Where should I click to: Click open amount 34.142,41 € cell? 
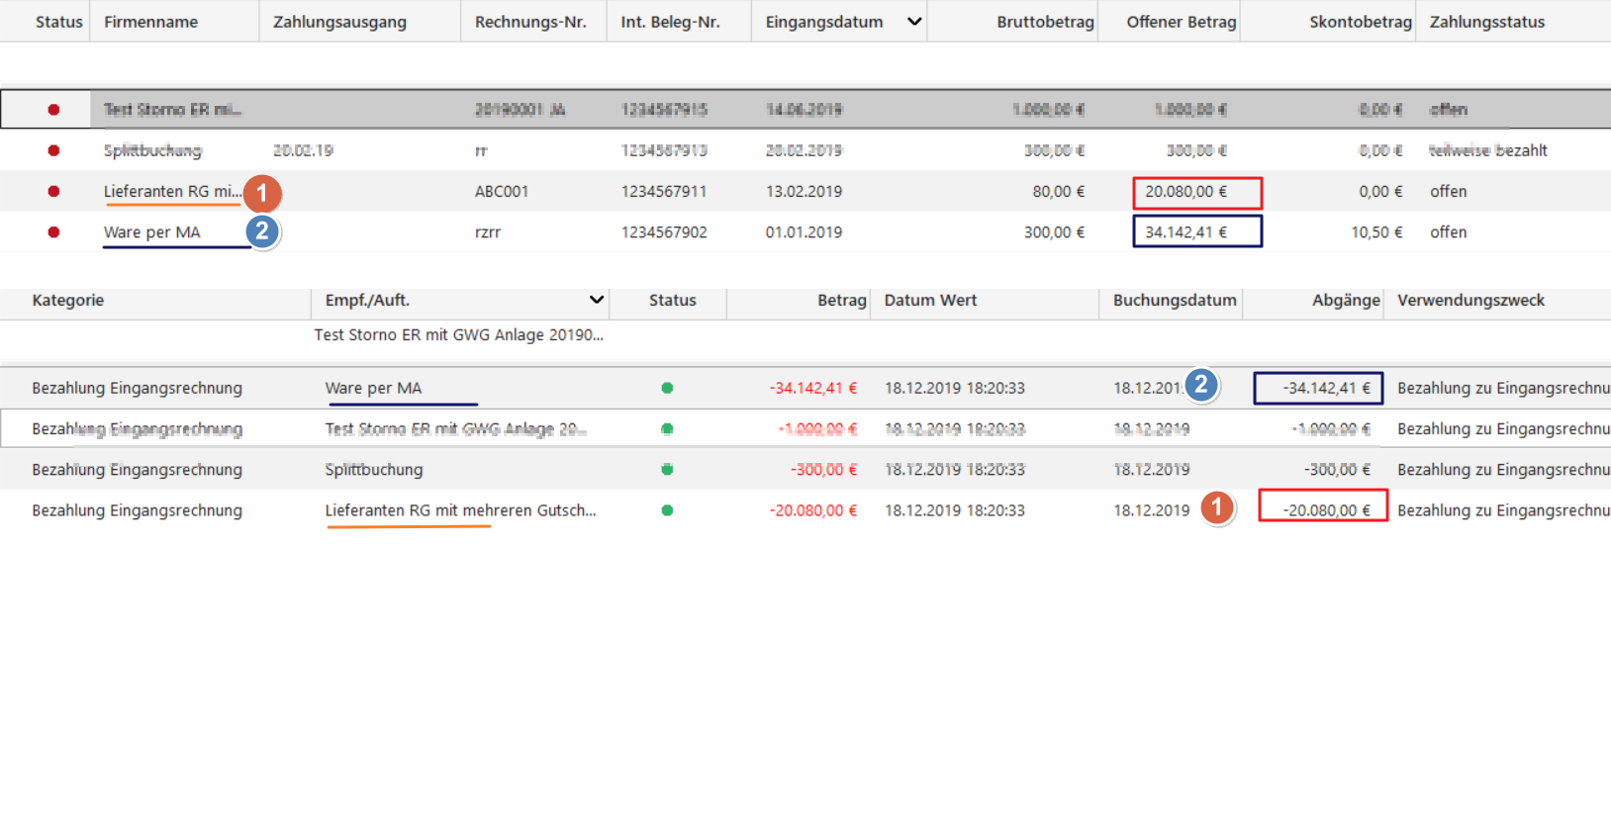pyautogui.click(x=1197, y=232)
